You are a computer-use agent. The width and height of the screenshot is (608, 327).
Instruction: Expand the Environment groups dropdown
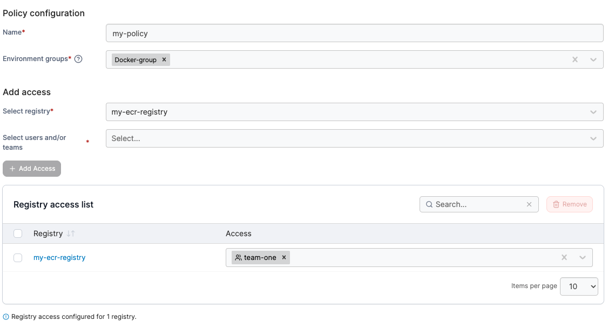(x=593, y=59)
